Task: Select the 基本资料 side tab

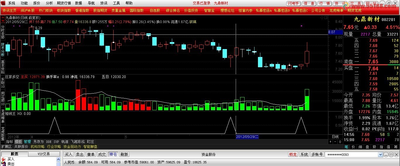Action: coord(3,68)
